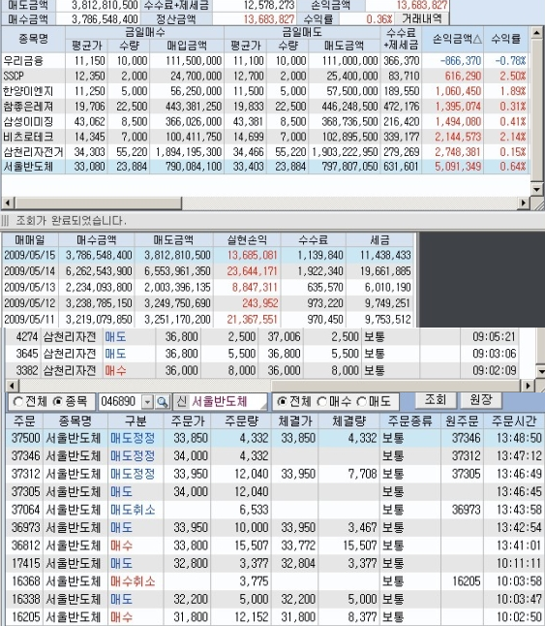Open the stock code dropdown arrow
This screenshot has height=626, width=545.
coord(148,401)
